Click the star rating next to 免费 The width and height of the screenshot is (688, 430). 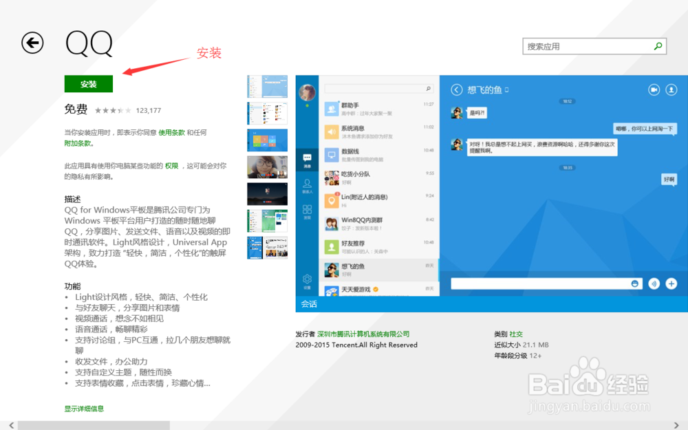point(113,111)
